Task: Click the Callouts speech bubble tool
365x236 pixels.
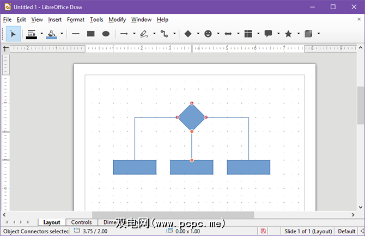Action: (268, 34)
